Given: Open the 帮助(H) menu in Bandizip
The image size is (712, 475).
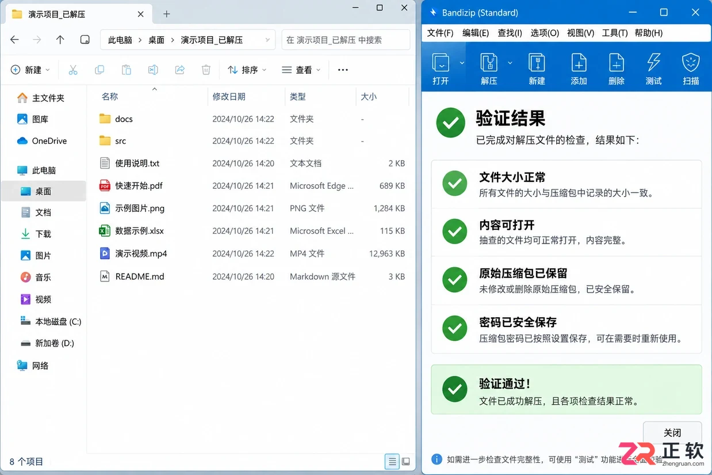Looking at the screenshot, I should (x=649, y=33).
